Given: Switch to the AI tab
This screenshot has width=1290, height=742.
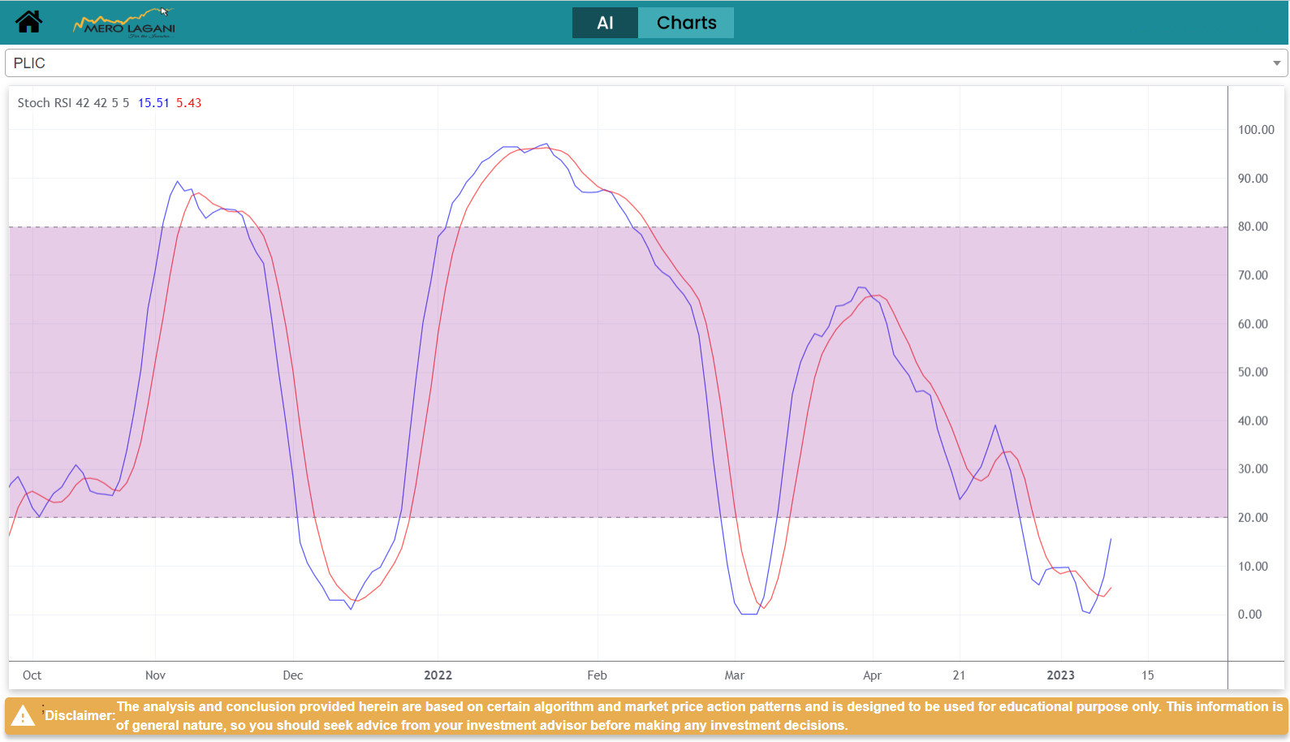Looking at the screenshot, I should pyautogui.click(x=605, y=23).
